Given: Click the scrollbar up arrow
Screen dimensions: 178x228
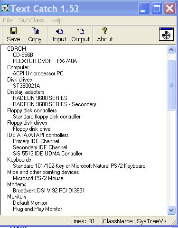Looking at the screenshot, I should (x=171, y=50).
